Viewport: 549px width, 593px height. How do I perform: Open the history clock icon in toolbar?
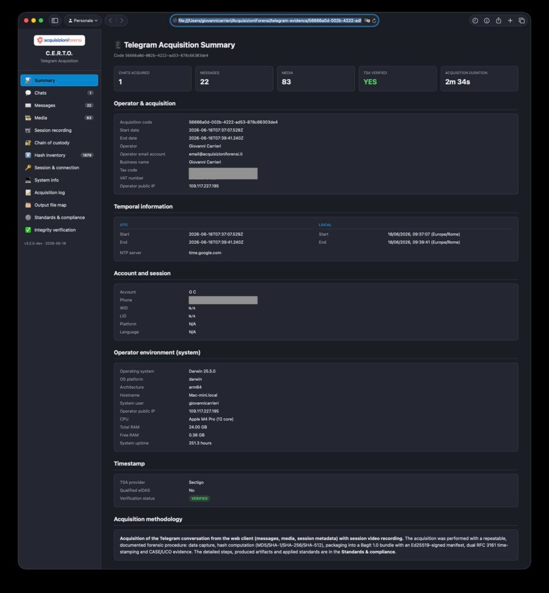[475, 21]
